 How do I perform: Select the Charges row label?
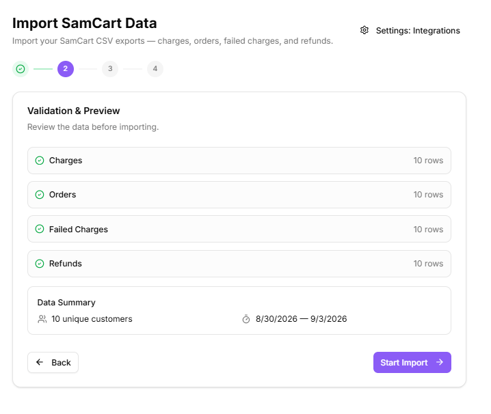(x=66, y=161)
